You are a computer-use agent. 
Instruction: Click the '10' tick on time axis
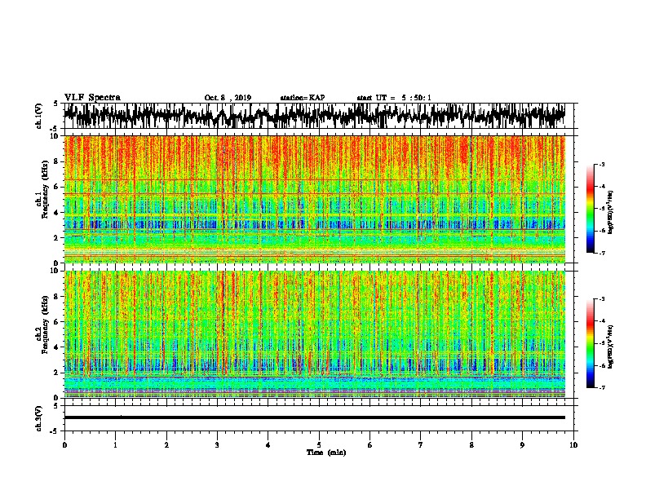573,445
